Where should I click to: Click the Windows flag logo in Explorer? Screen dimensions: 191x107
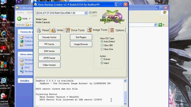tap(164, 12)
